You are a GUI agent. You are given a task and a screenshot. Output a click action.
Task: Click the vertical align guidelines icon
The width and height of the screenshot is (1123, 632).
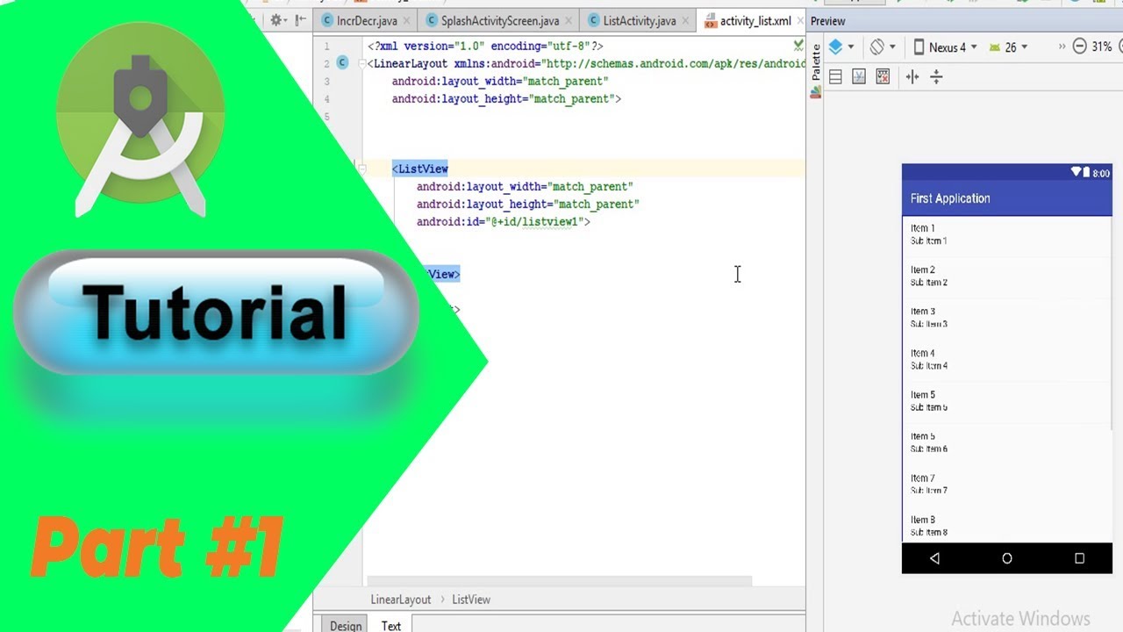pos(936,77)
